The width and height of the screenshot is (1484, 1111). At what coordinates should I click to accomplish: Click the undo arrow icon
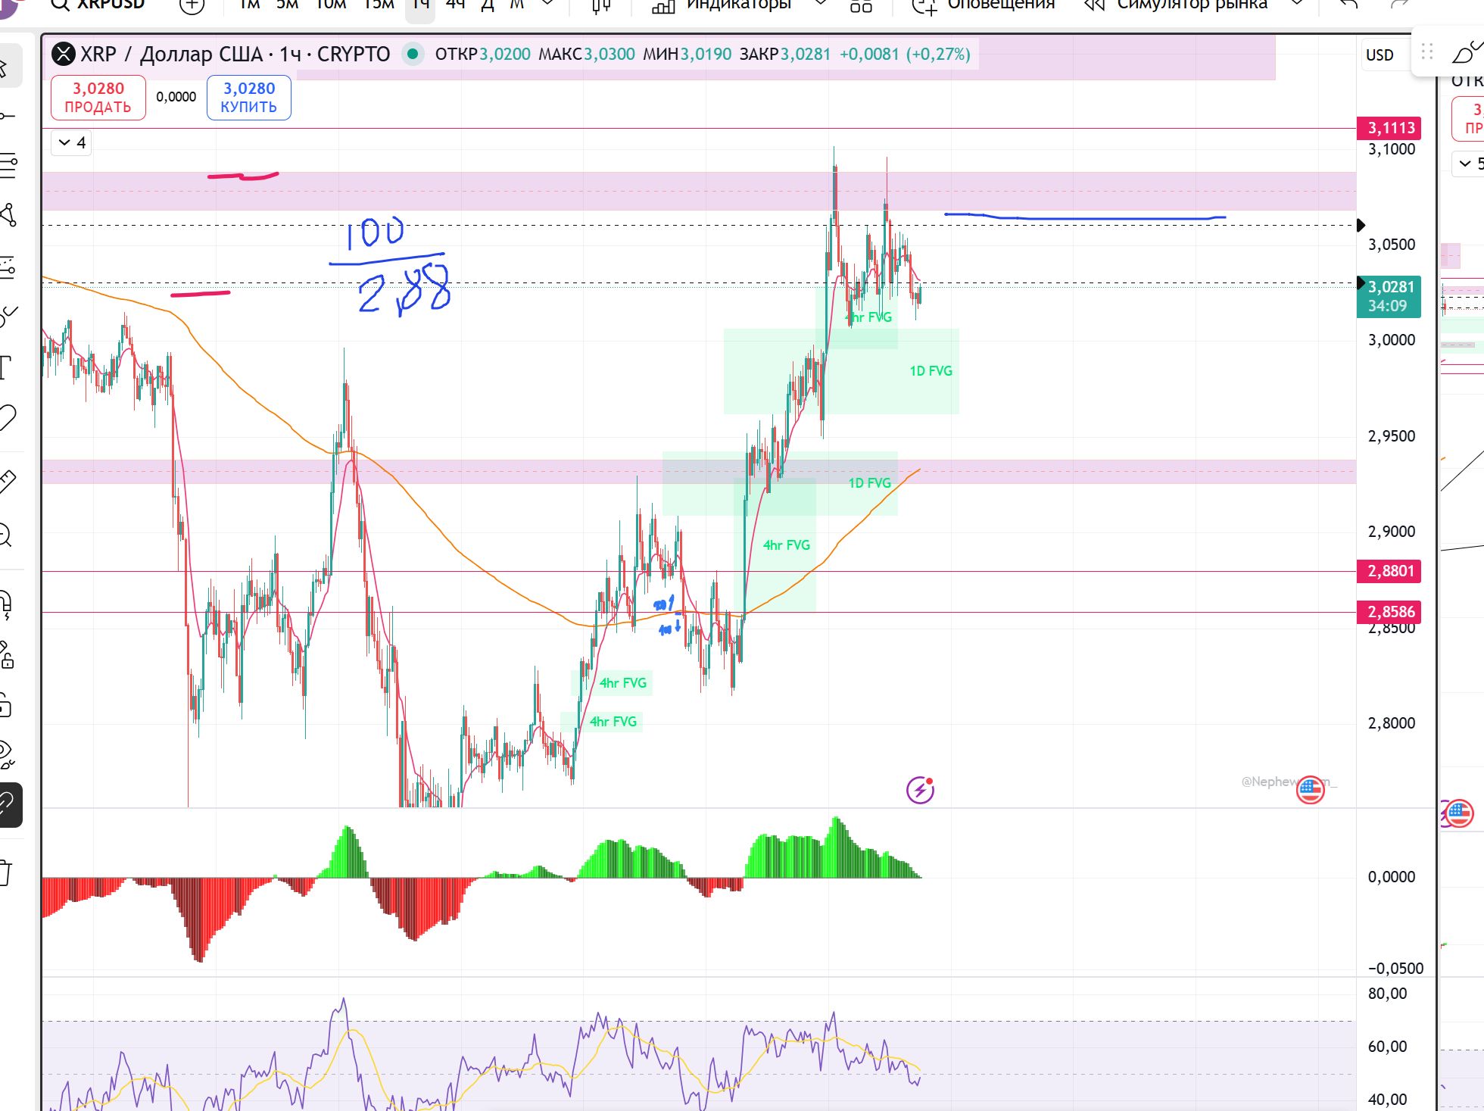[x=1348, y=5]
